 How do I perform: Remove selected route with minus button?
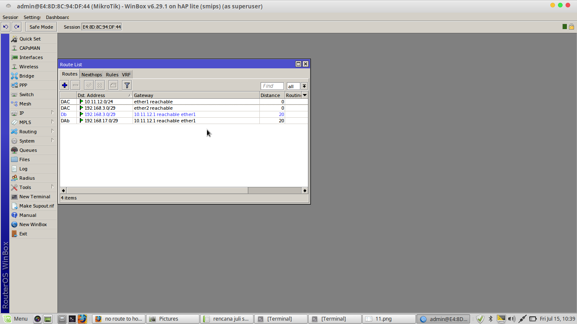[x=76, y=86]
